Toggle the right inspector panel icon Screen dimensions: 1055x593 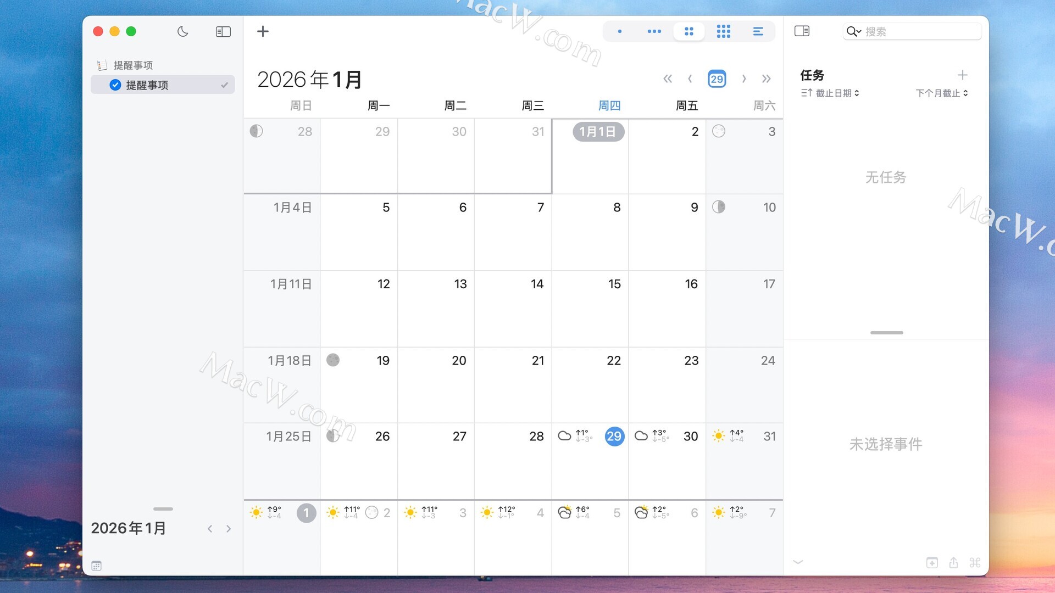tap(802, 31)
